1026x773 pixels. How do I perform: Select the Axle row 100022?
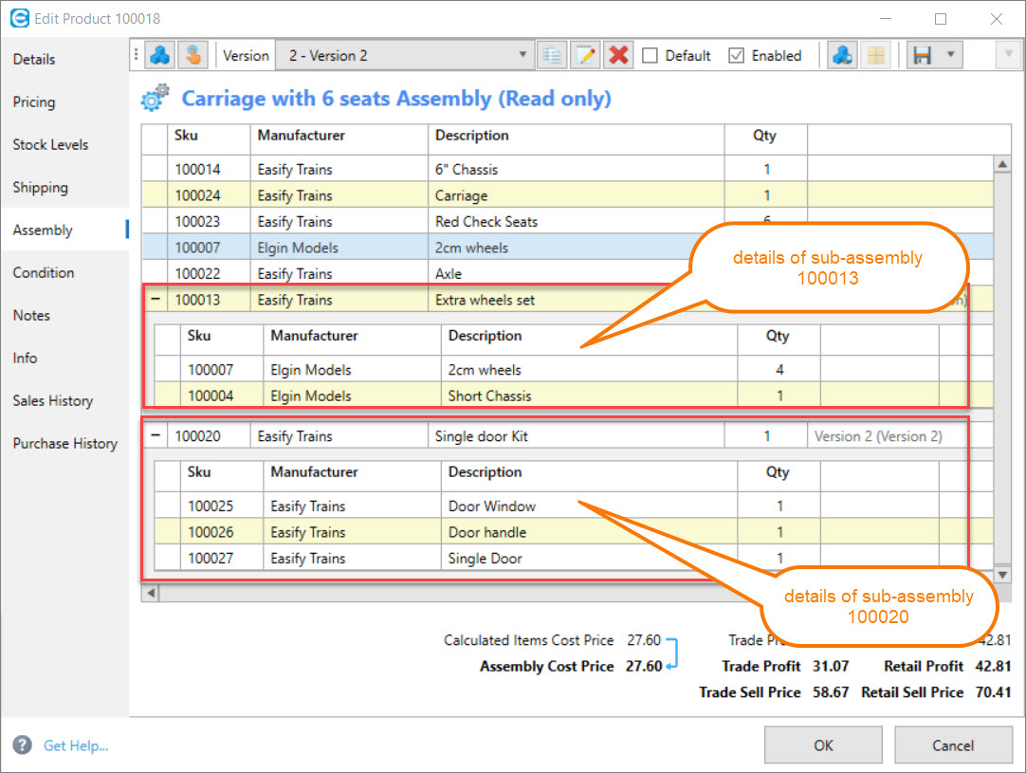[x=567, y=273]
